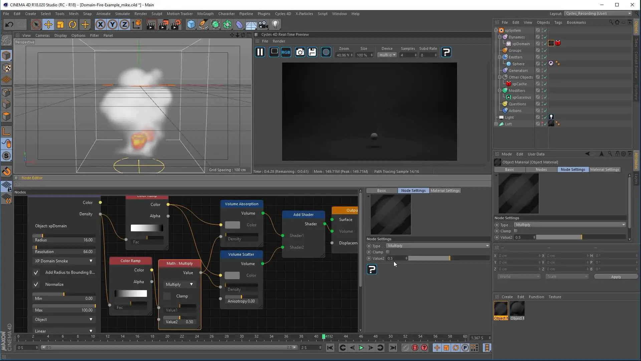Open the Device multi dropdown
The height and width of the screenshot is (361, 641).
pyautogui.click(x=387, y=55)
